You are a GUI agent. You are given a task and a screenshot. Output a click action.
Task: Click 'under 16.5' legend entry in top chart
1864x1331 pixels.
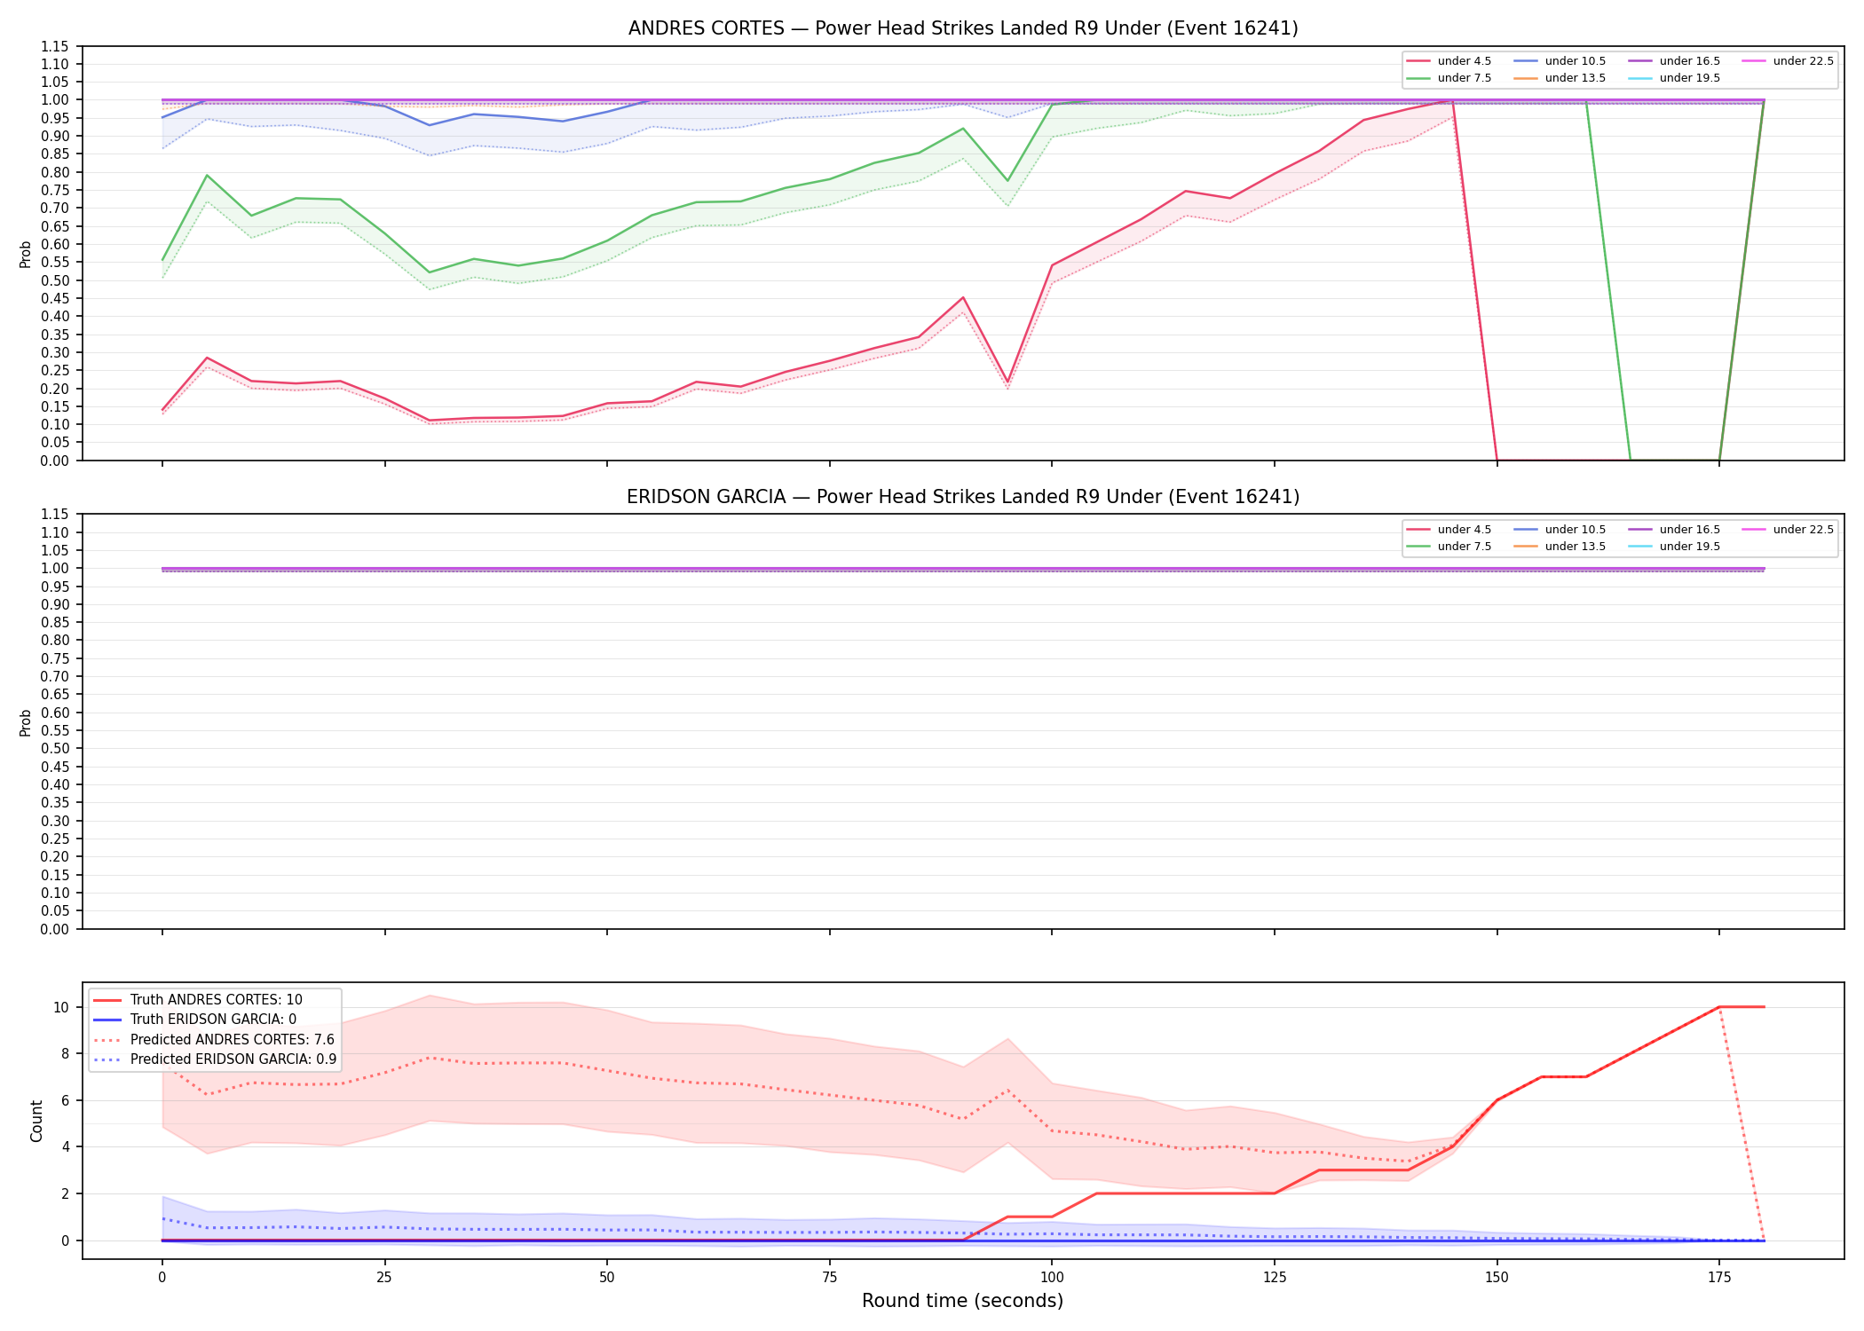tap(1674, 61)
